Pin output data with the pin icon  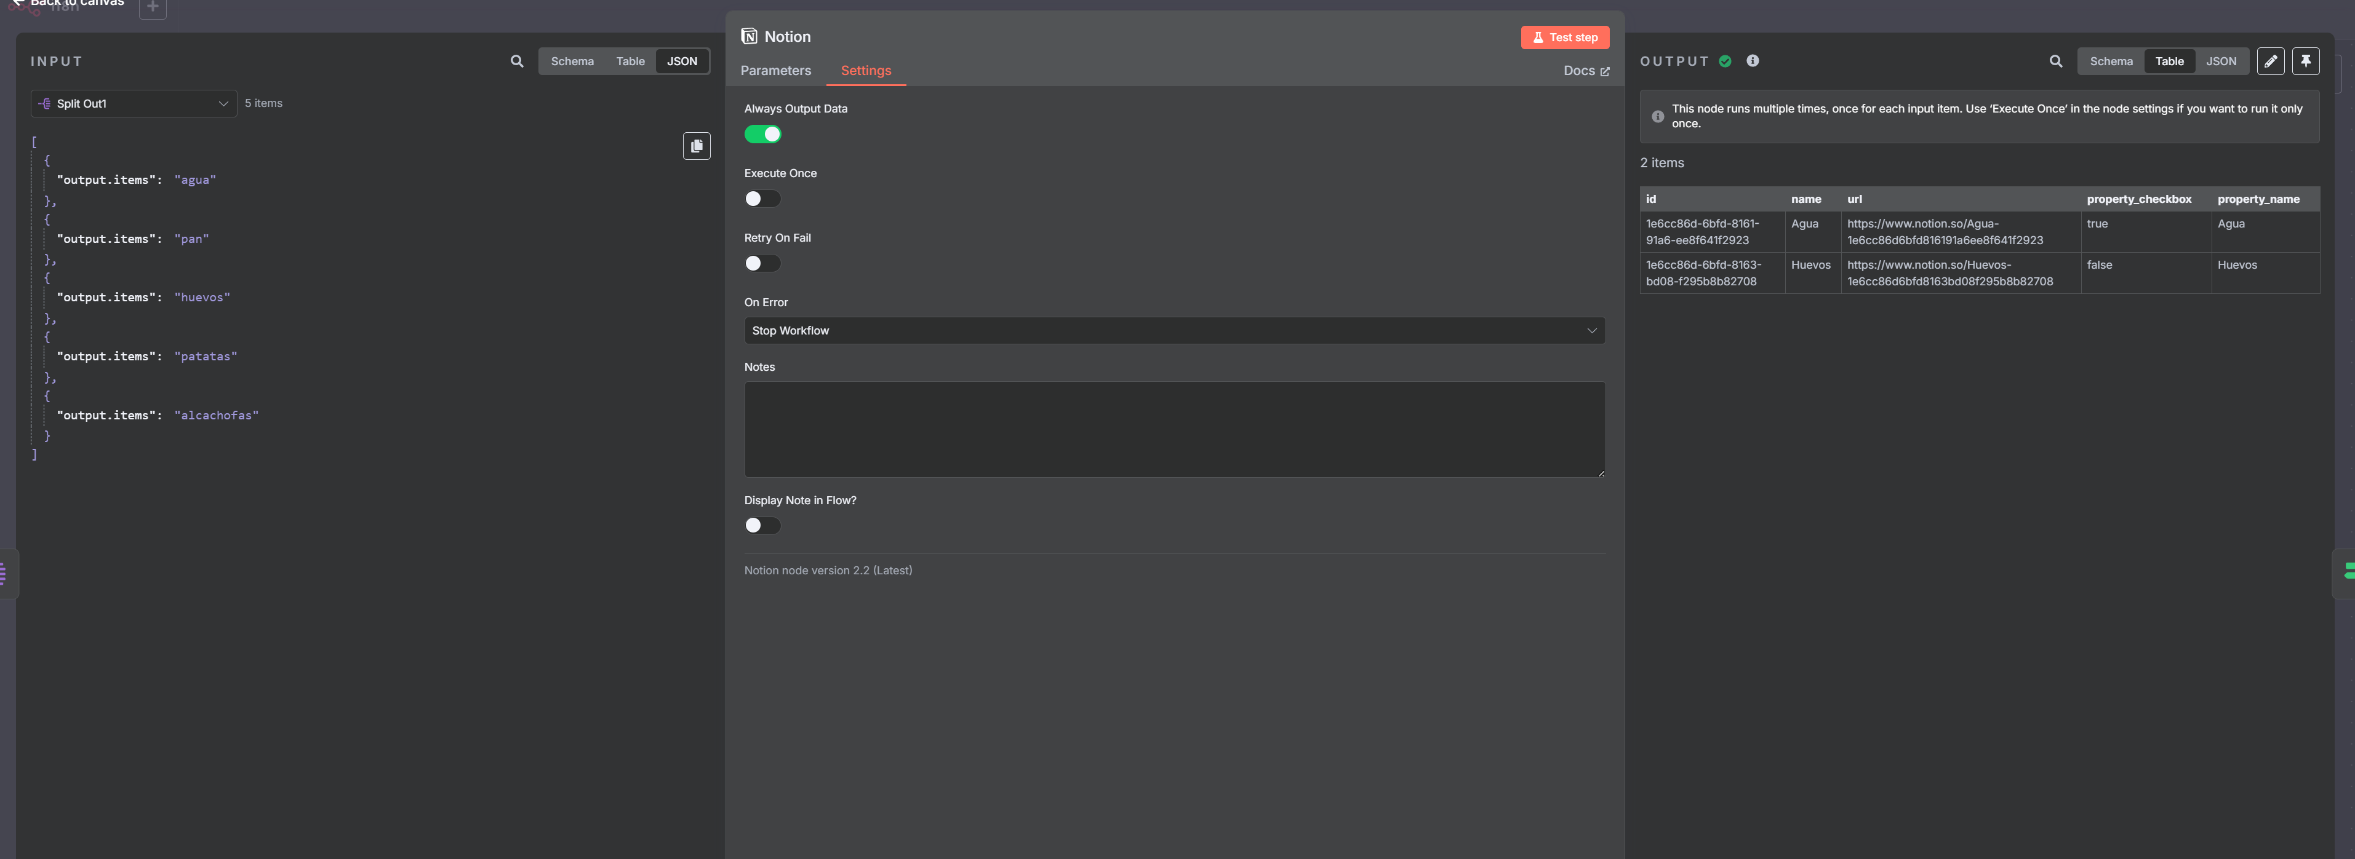click(2305, 61)
